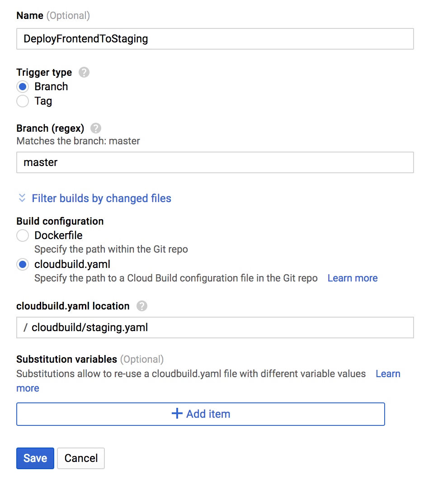
Task: Expand Filter builds by changed files
Action: click(101, 198)
